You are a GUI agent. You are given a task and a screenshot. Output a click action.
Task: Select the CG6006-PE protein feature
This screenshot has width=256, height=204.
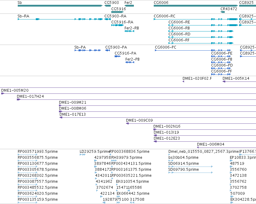click(x=221, y=56)
